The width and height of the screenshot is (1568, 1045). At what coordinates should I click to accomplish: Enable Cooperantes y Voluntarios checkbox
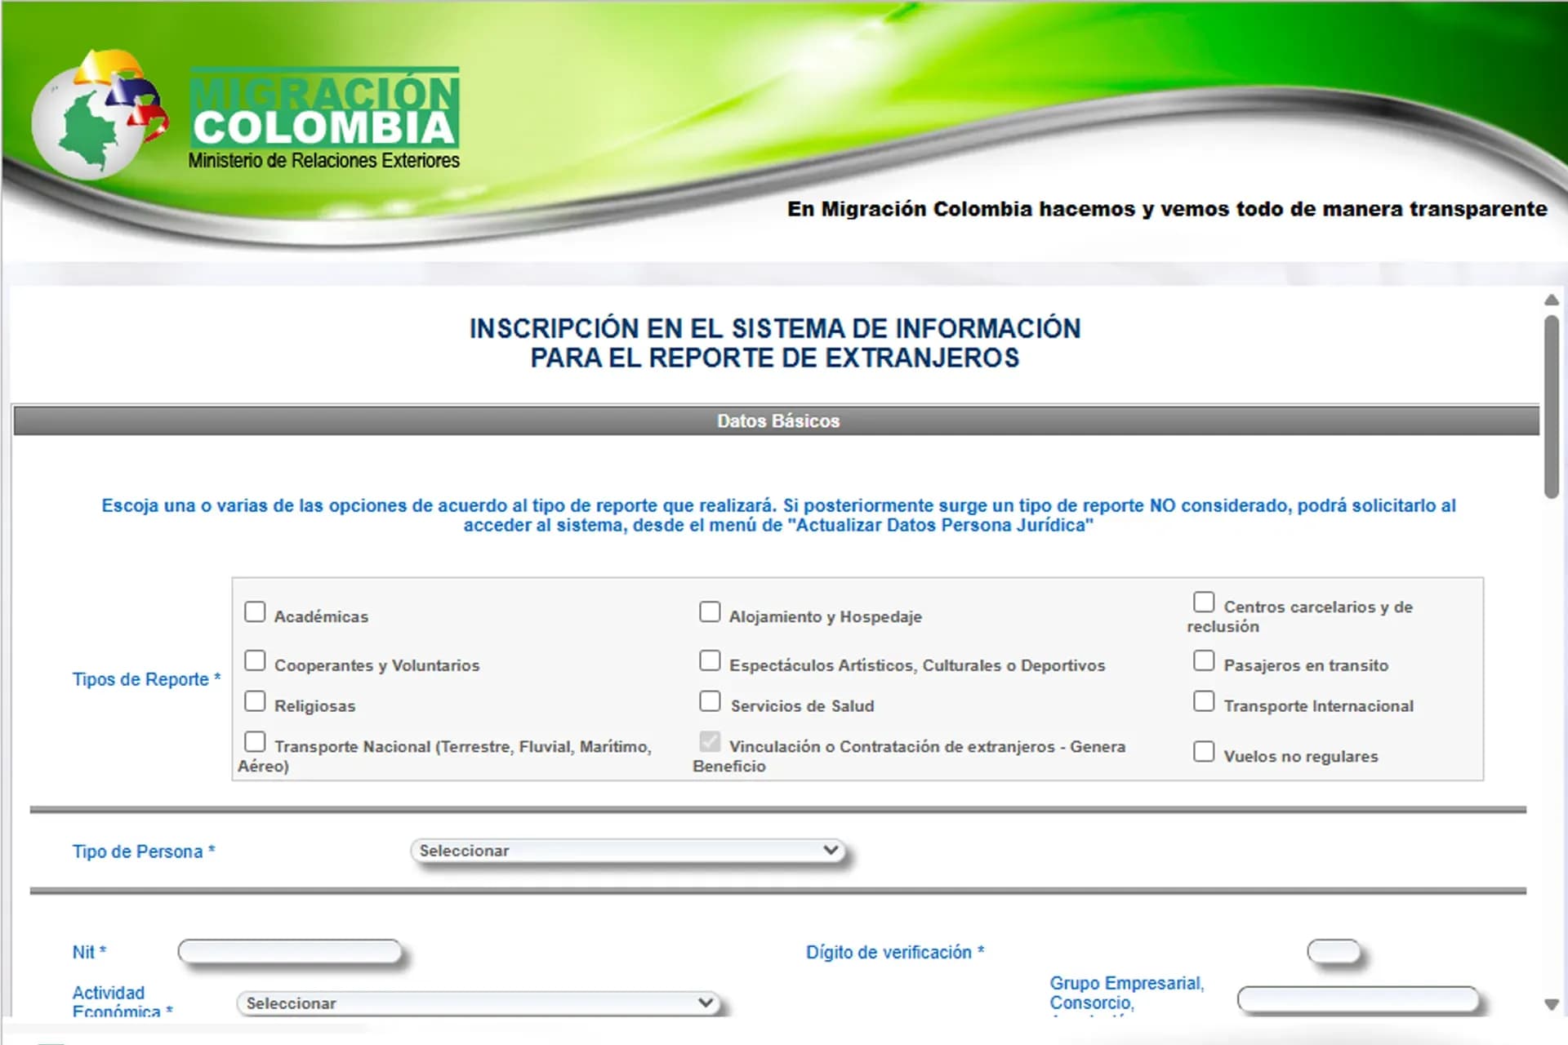tap(255, 660)
